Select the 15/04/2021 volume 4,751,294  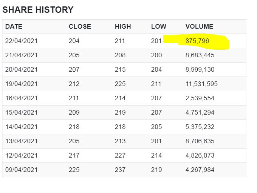200,112
